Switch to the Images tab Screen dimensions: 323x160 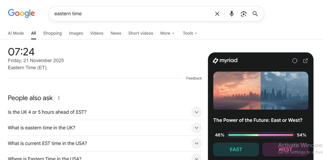tap(76, 33)
